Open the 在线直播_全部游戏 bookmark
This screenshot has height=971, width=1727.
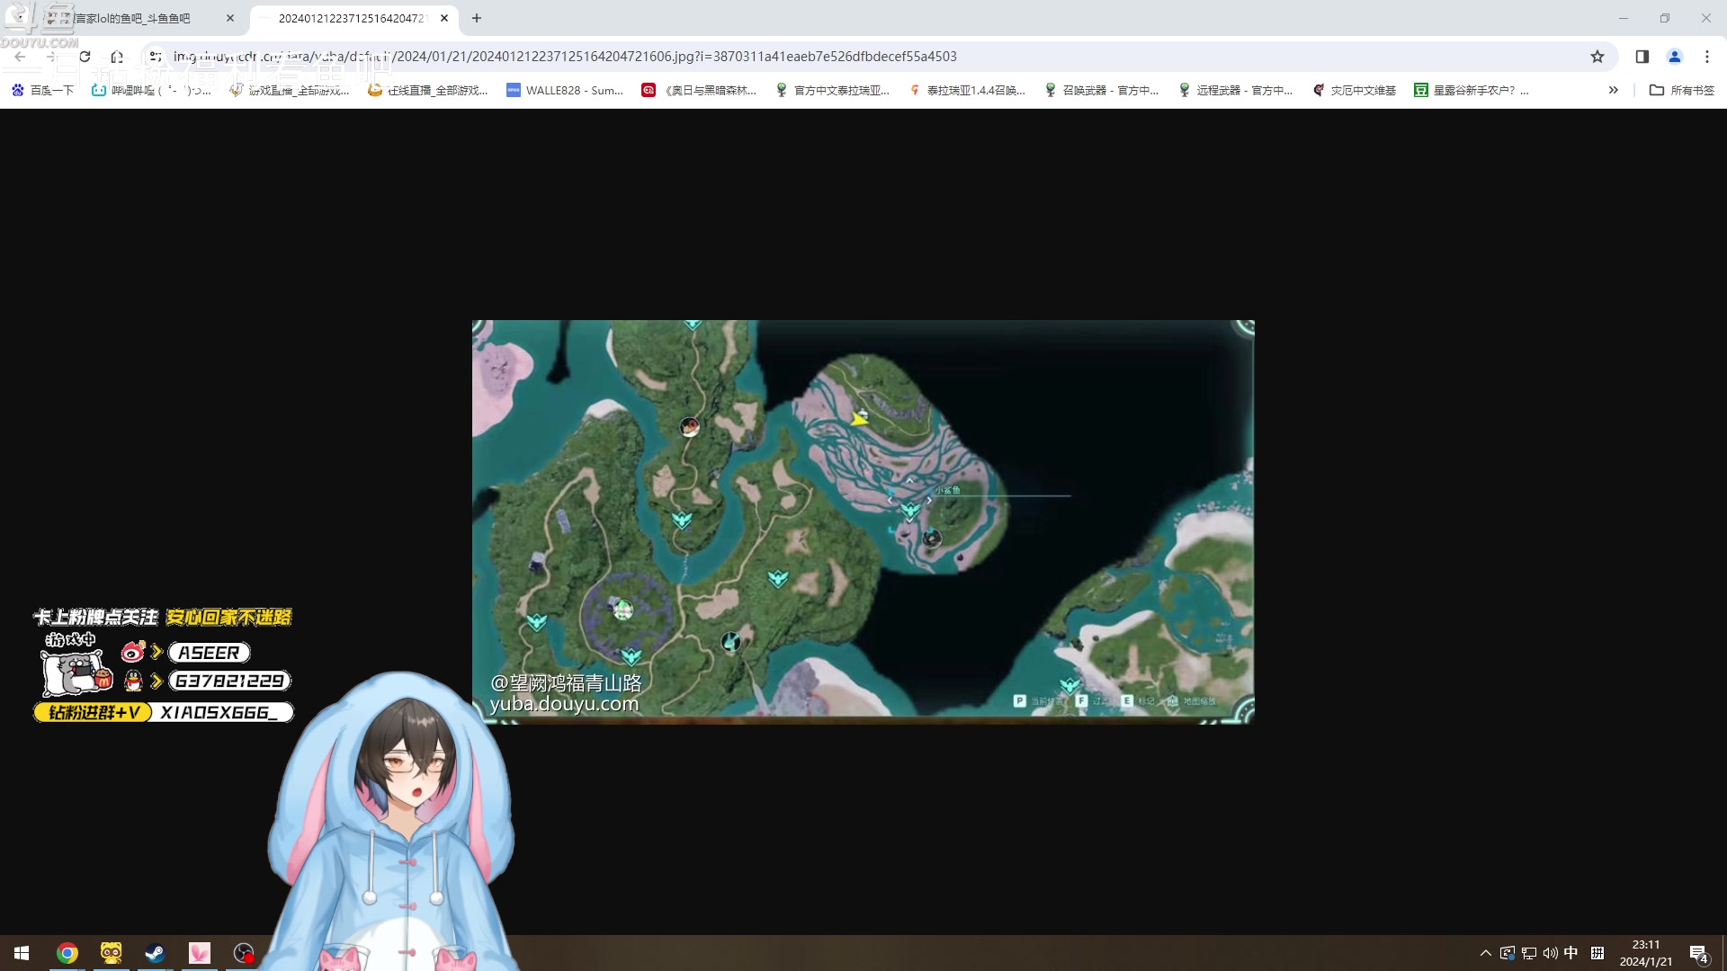(428, 90)
